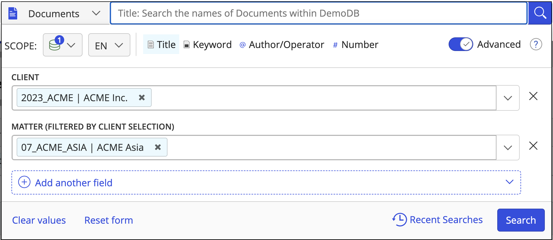Delete the Matter field row
Viewport: 553px width, 240px height.
533,146
